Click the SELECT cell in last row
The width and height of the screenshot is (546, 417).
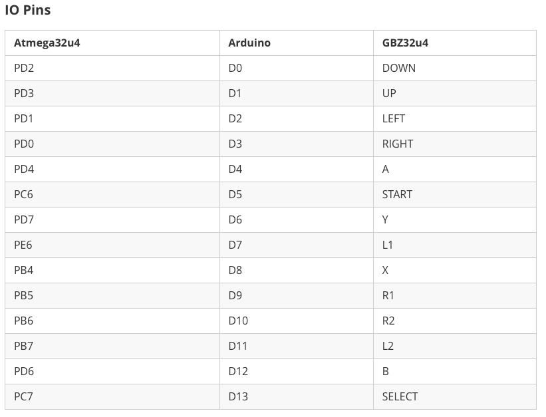pyautogui.click(x=455, y=396)
